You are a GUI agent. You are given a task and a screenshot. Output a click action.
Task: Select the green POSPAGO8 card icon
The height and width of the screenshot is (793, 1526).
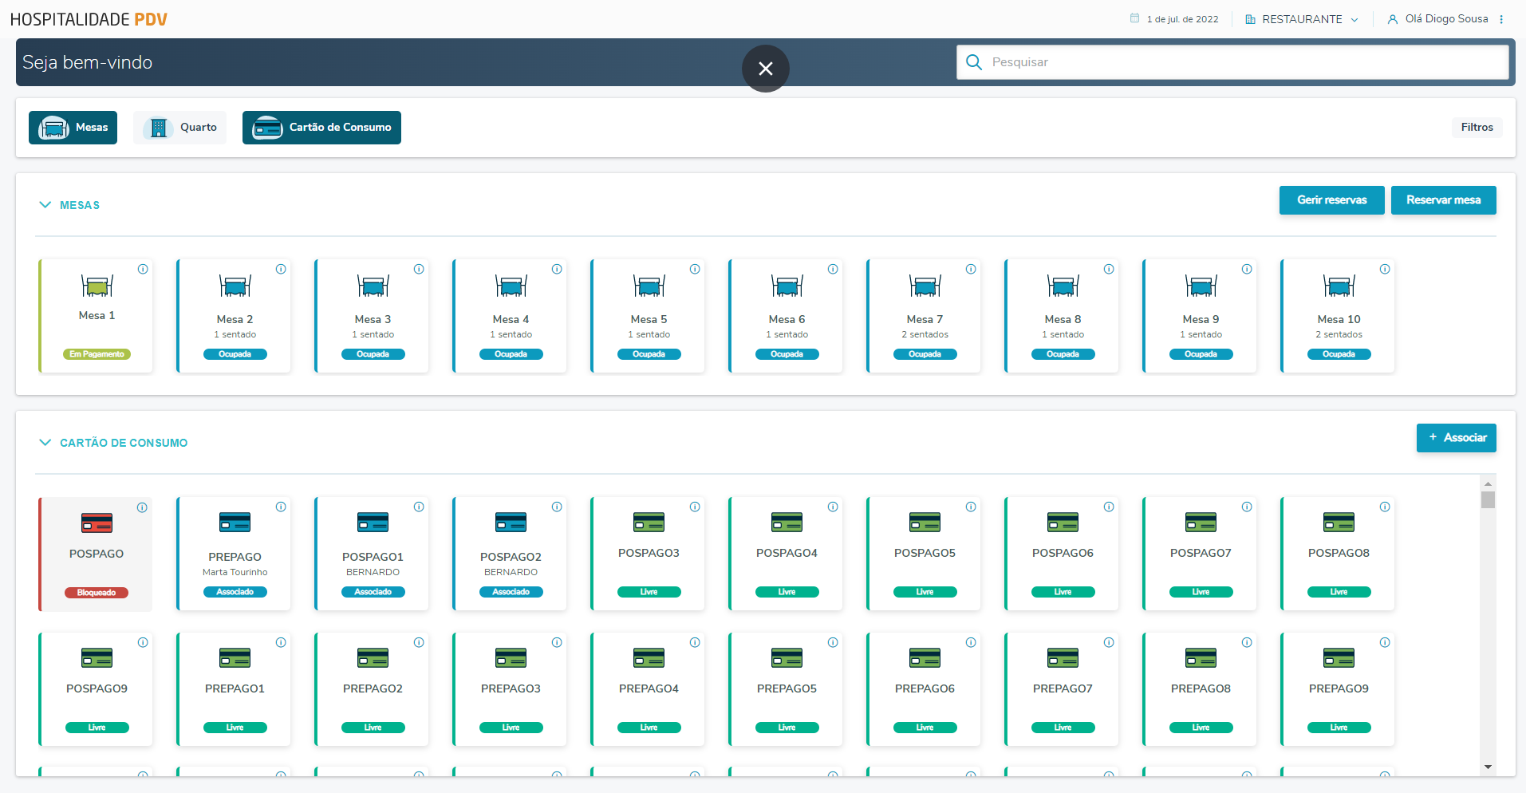click(x=1339, y=523)
